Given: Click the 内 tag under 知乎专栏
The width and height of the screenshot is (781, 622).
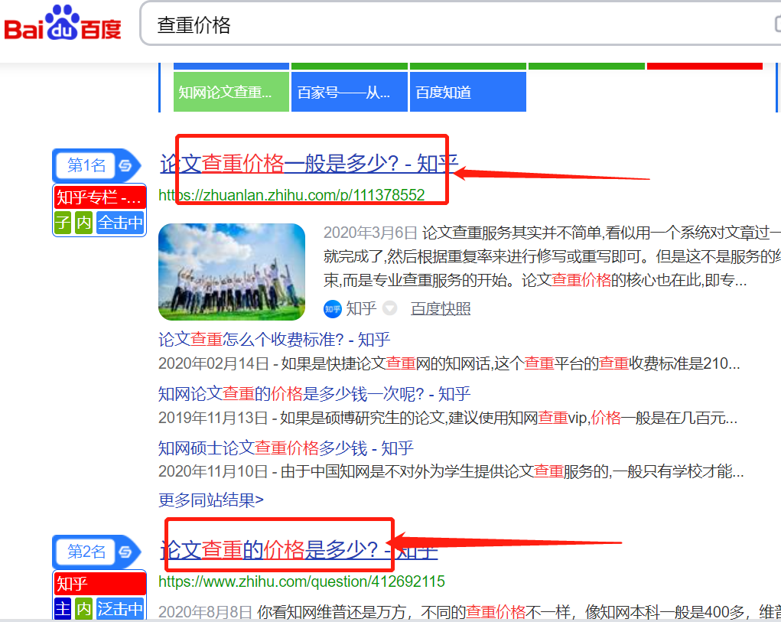Looking at the screenshot, I should (83, 222).
